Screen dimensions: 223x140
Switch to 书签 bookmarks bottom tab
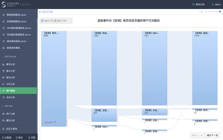(x=31, y=138)
